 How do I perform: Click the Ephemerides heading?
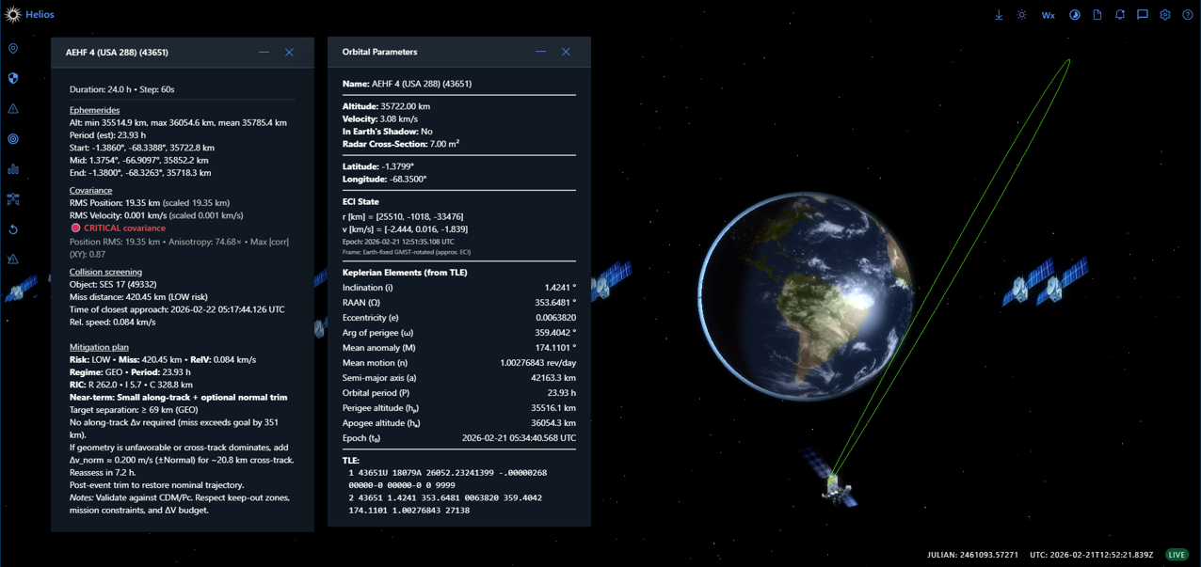point(94,110)
